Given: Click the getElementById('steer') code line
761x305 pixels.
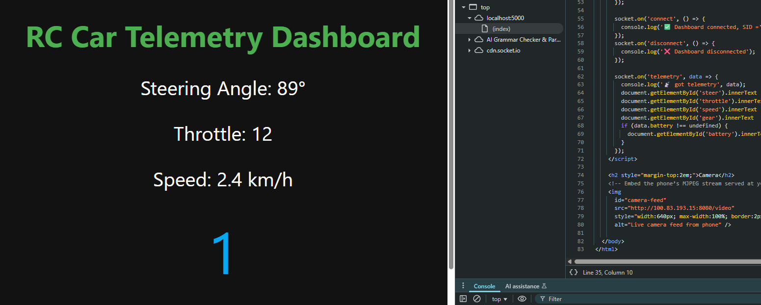Looking at the screenshot, I should (x=689, y=93).
